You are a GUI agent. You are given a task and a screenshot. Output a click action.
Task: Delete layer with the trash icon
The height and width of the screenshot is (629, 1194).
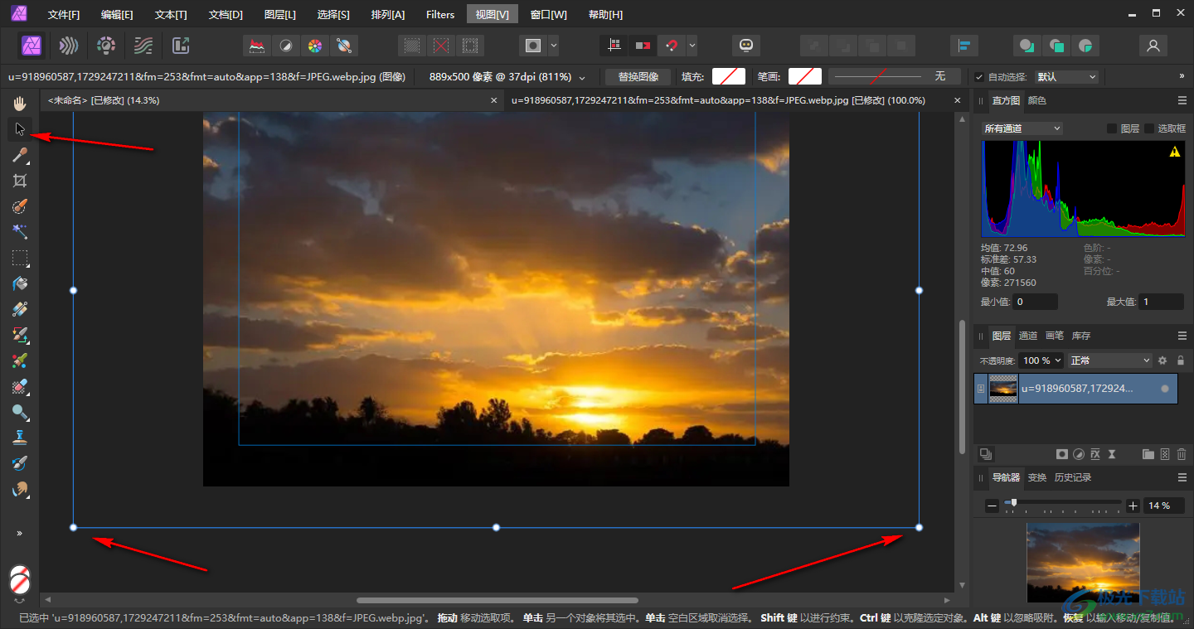point(1182,454)
